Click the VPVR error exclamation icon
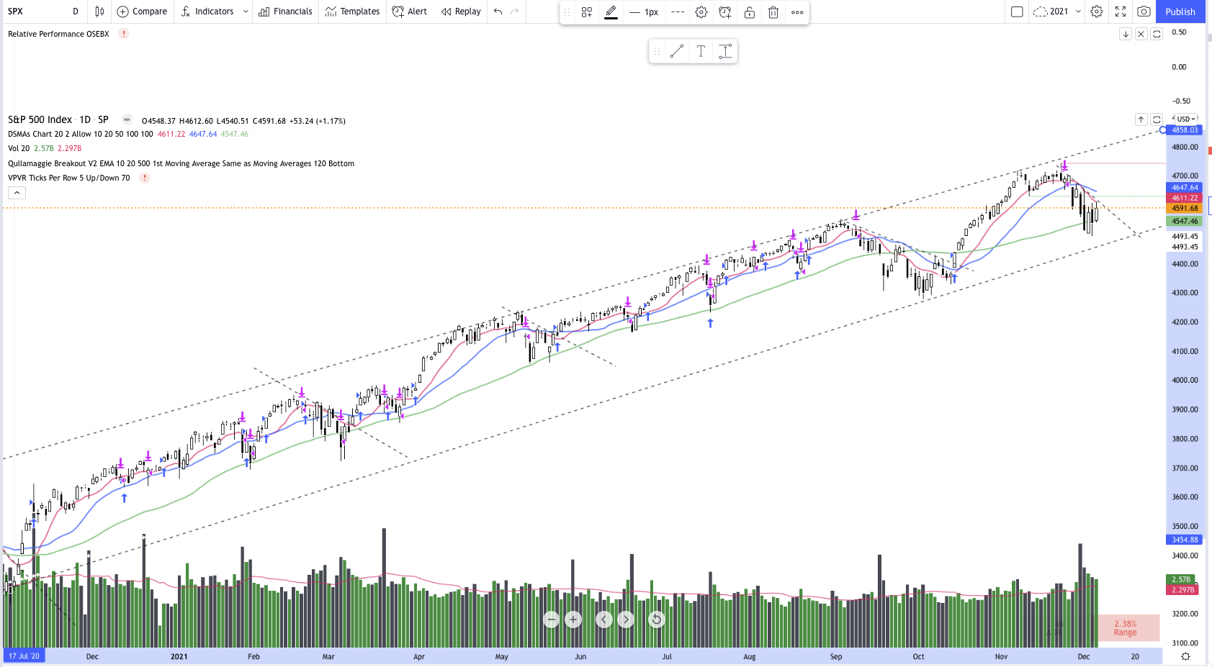This screenshot has width=1212, height=667. click(144, 178)
